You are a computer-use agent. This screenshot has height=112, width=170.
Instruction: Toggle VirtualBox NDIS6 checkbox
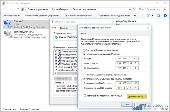pyautogui.click(x=56, y=64)
